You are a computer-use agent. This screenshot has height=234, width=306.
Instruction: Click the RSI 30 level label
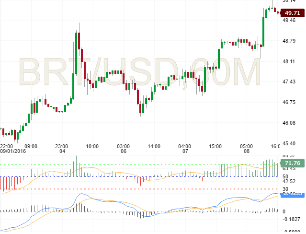coord(285,189)
